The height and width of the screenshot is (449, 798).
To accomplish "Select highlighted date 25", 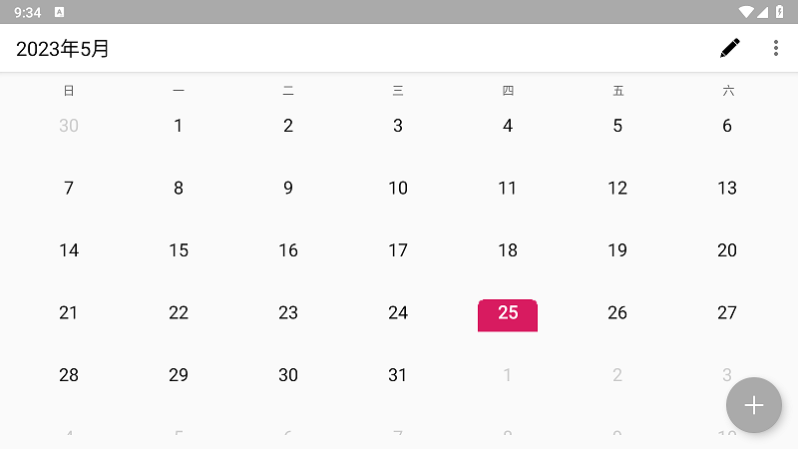I will pos(508,313).
